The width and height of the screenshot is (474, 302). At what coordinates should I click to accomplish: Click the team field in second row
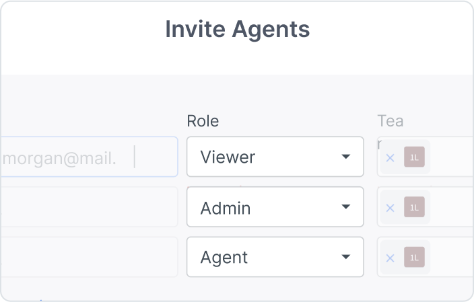(451, 207)
